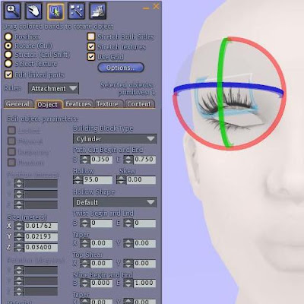This screenshot has height=304, width=304.
Task: Switch to the Texture tab
Action: click(108, 104)
